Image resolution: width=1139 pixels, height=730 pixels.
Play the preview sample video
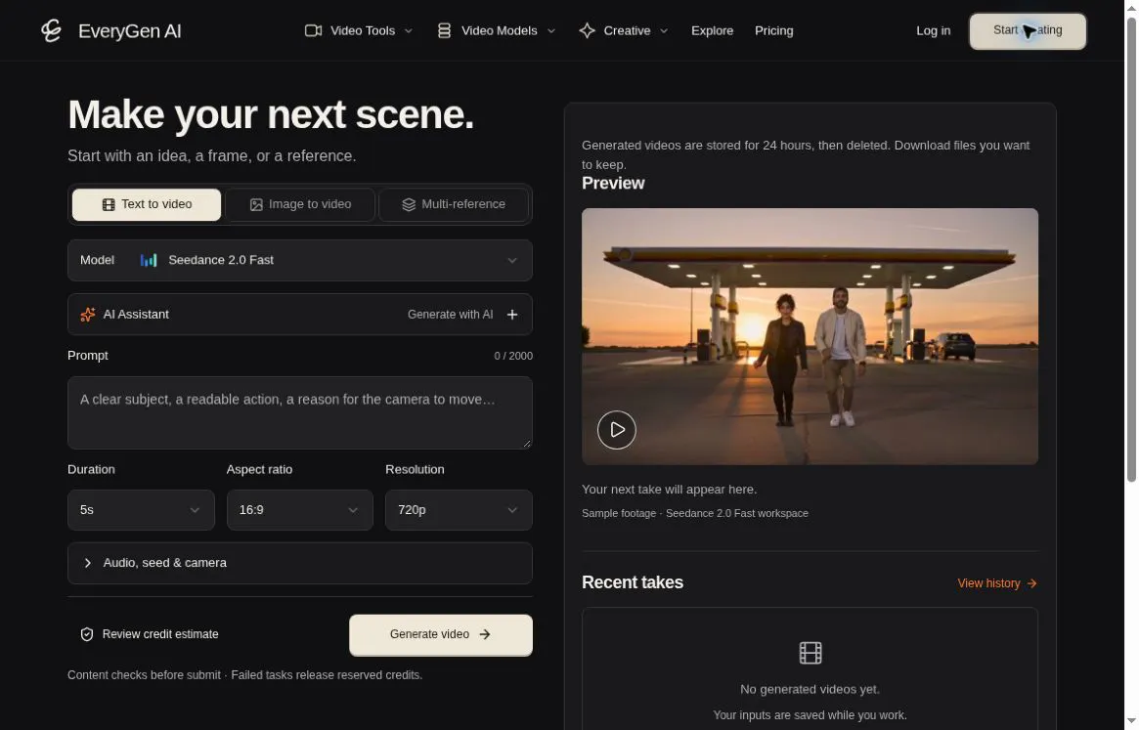[617, 430]
